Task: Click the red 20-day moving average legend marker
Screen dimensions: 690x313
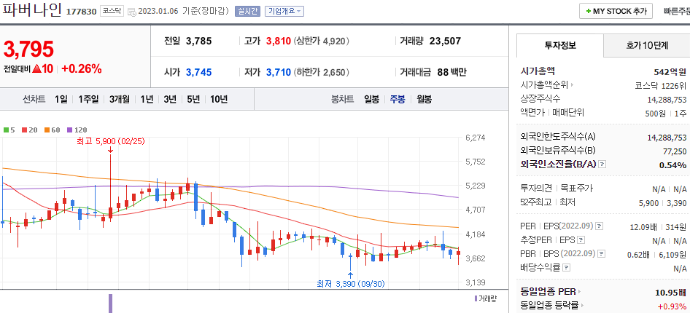Action: pyautogui.click(x=24, y=130)
